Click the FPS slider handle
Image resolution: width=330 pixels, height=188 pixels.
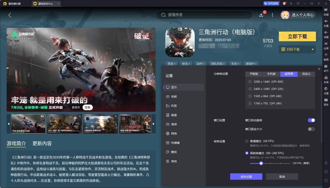pos(261,163)
